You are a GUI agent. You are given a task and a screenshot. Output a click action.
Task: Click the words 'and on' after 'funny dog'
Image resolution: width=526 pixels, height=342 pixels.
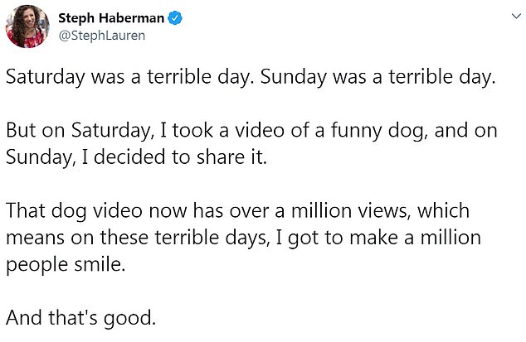pyautogui.click(x=466, y=131)
